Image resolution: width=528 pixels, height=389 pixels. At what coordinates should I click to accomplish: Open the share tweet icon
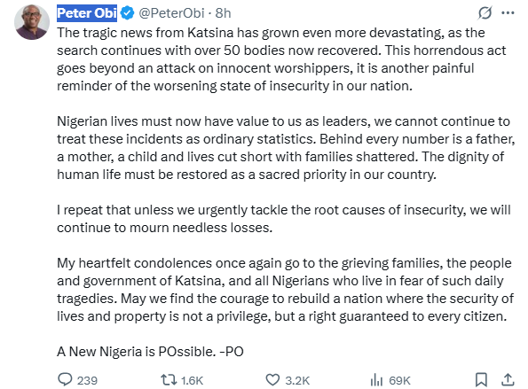[x=508, y=379]
